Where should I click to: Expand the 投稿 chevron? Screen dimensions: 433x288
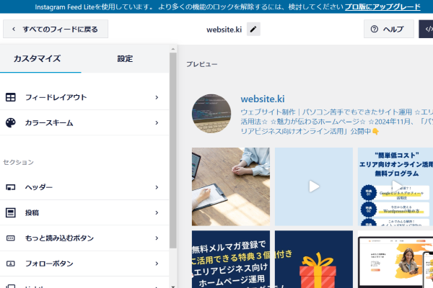click(157, 213)
